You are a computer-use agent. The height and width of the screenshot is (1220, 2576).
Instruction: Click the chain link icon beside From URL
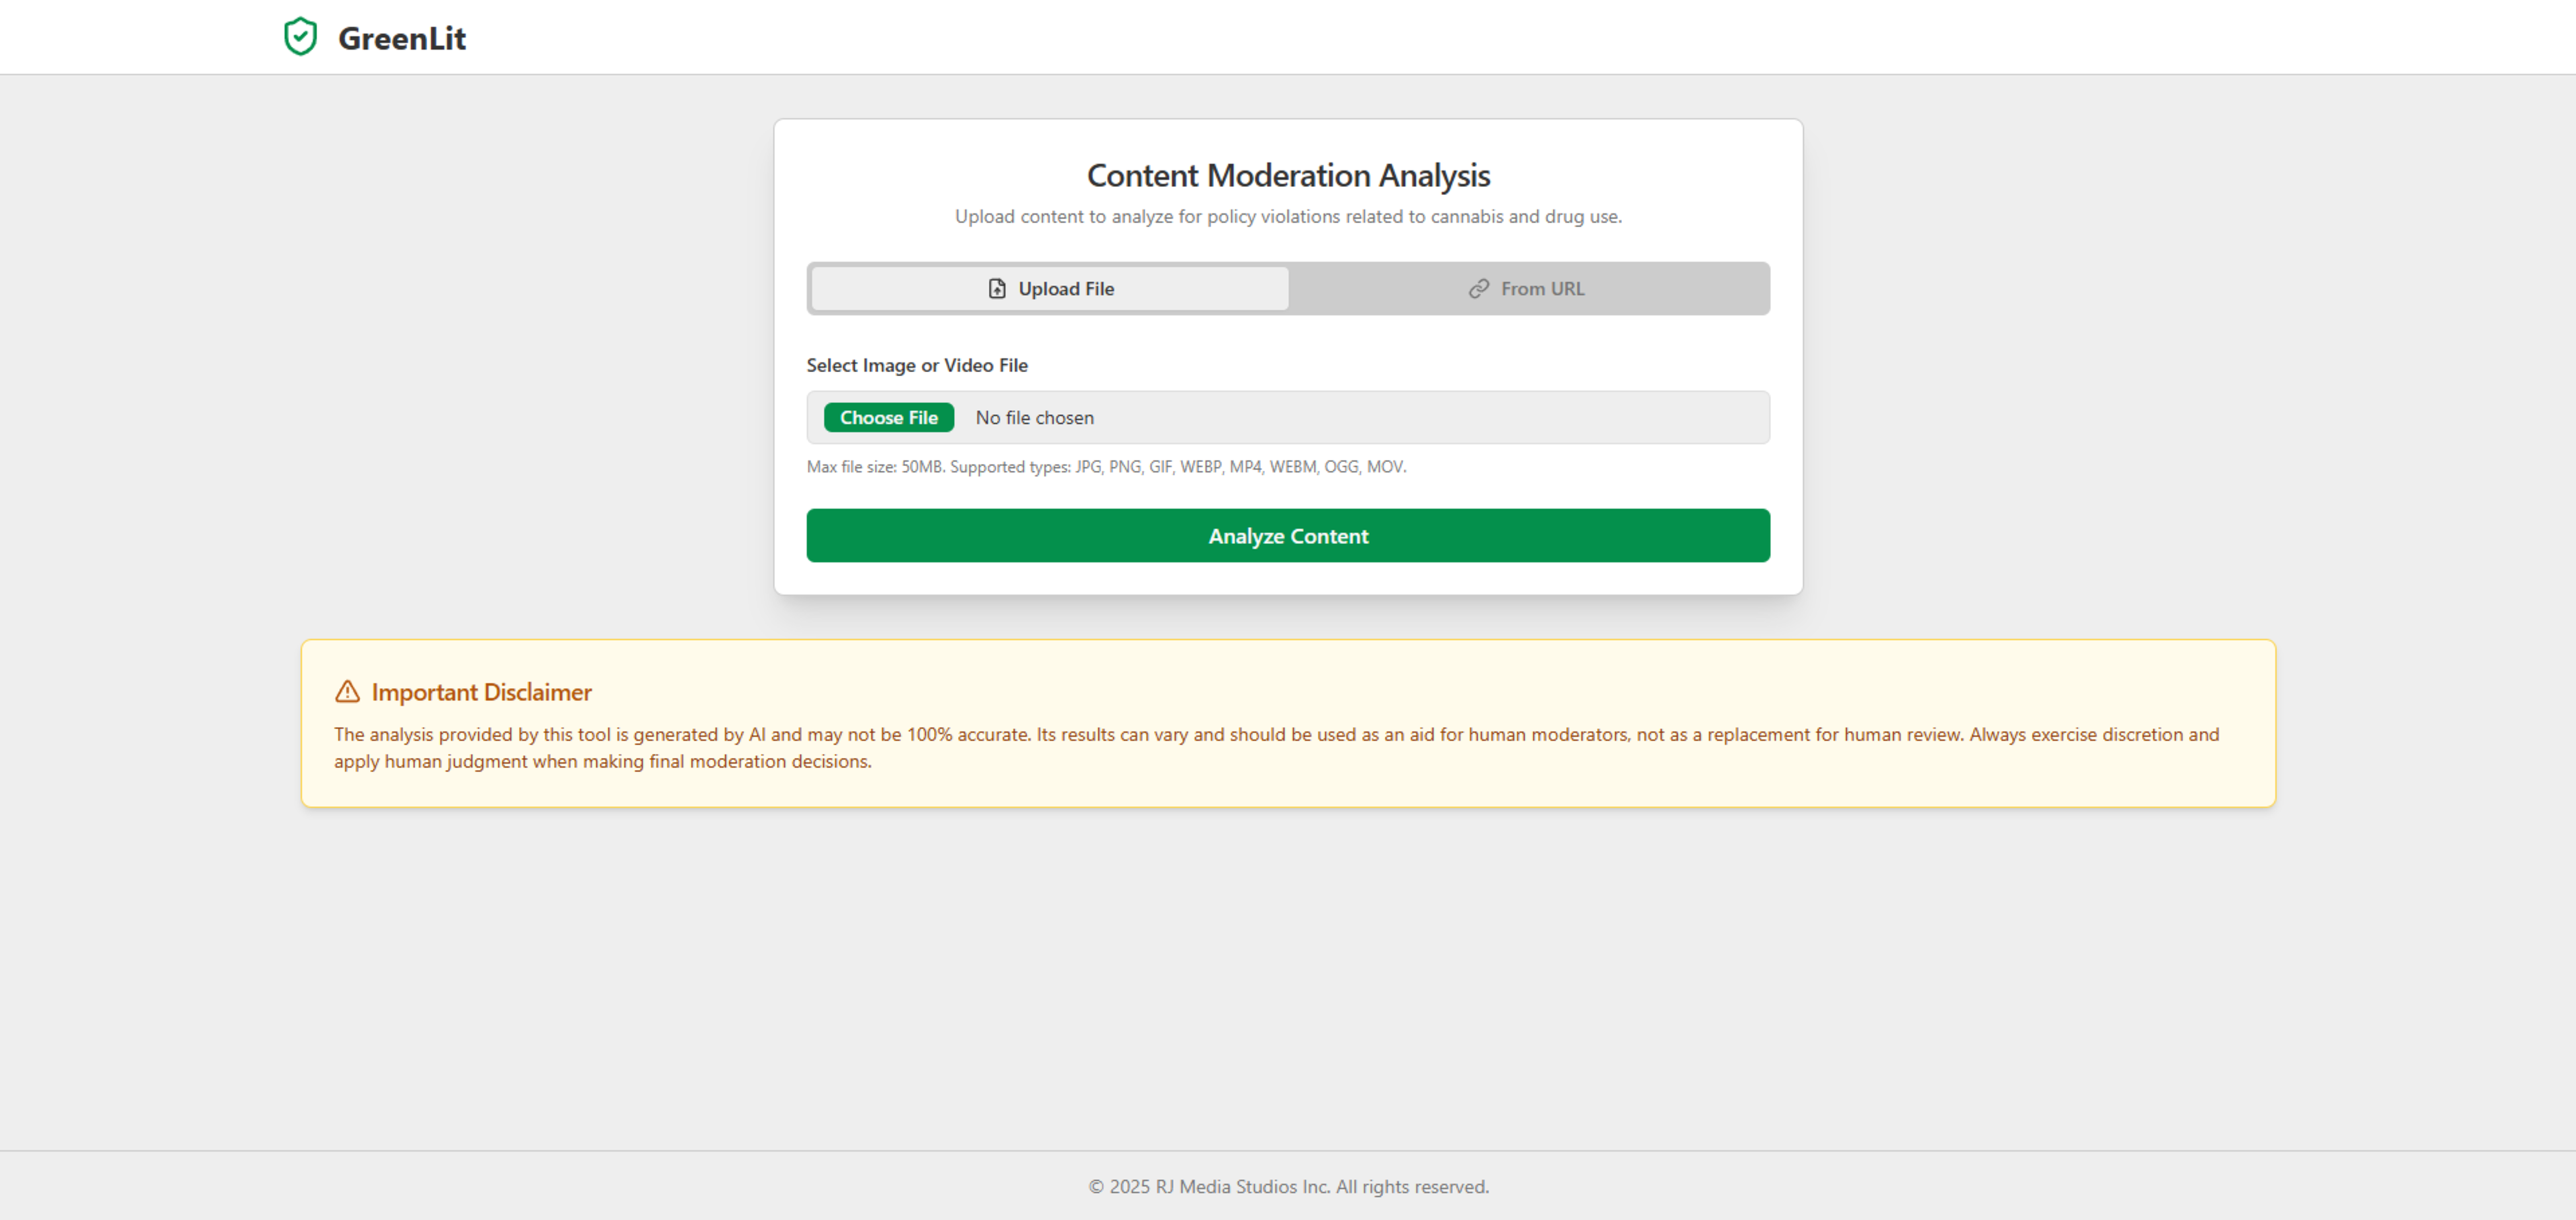1478,289
